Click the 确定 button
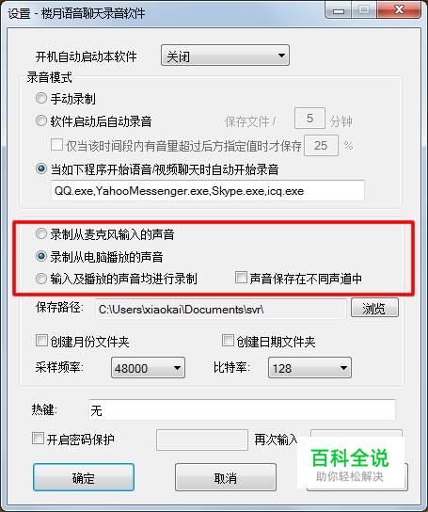The width and height of the screenshot is (428, 512). (x=84, y=477)
